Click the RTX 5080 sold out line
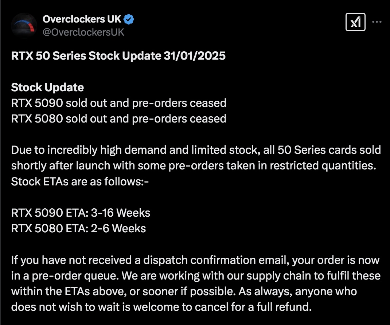The width and height of the screenshot is (390, 325). (119, 119)
